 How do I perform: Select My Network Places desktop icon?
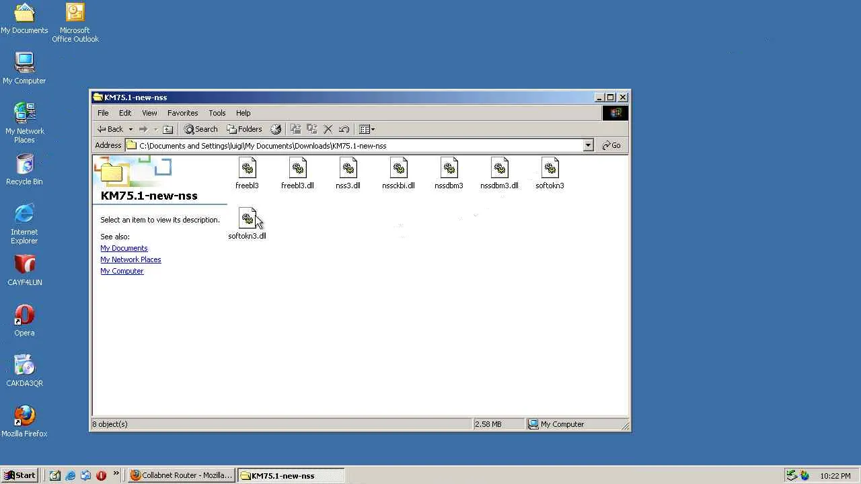pyautogui.click(x=24, y=123)
